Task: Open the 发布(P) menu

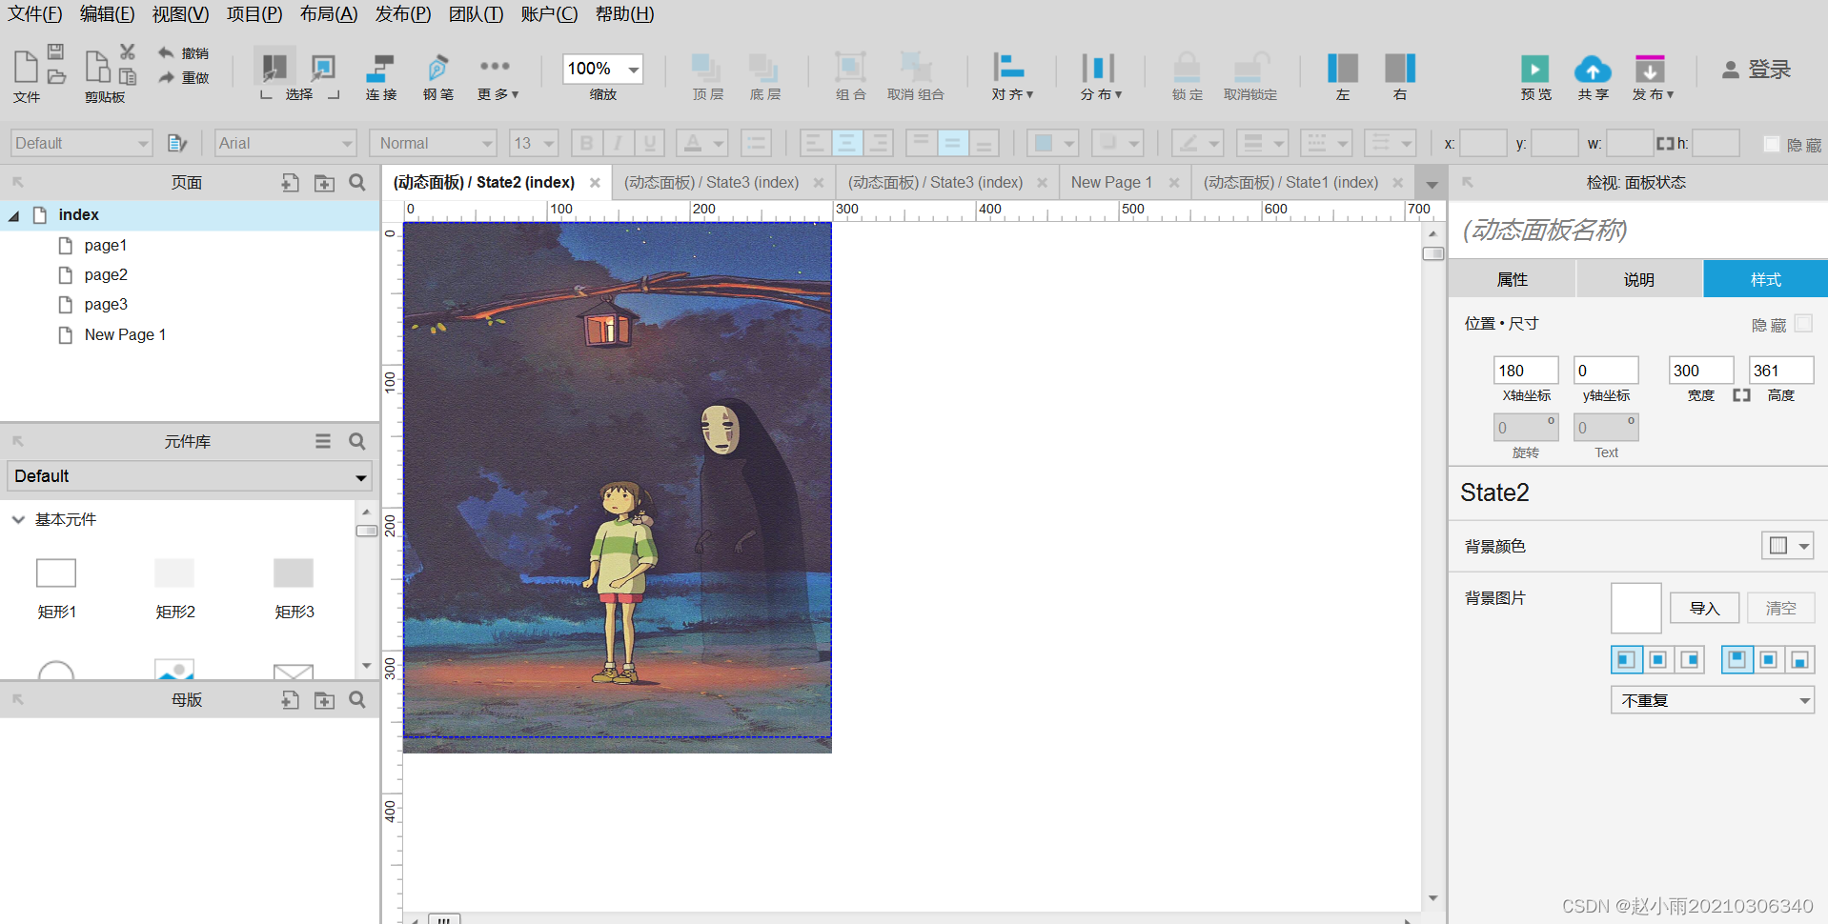Action: click(x=402, y=14)
